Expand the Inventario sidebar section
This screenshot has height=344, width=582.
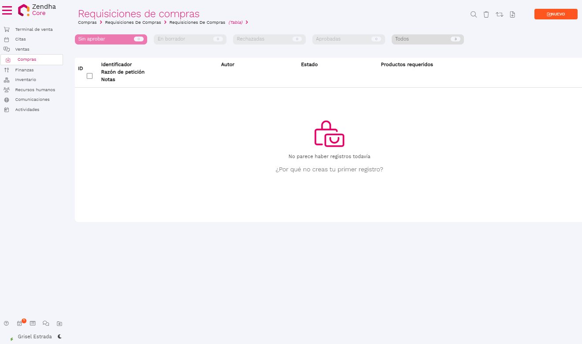(26, 80)
